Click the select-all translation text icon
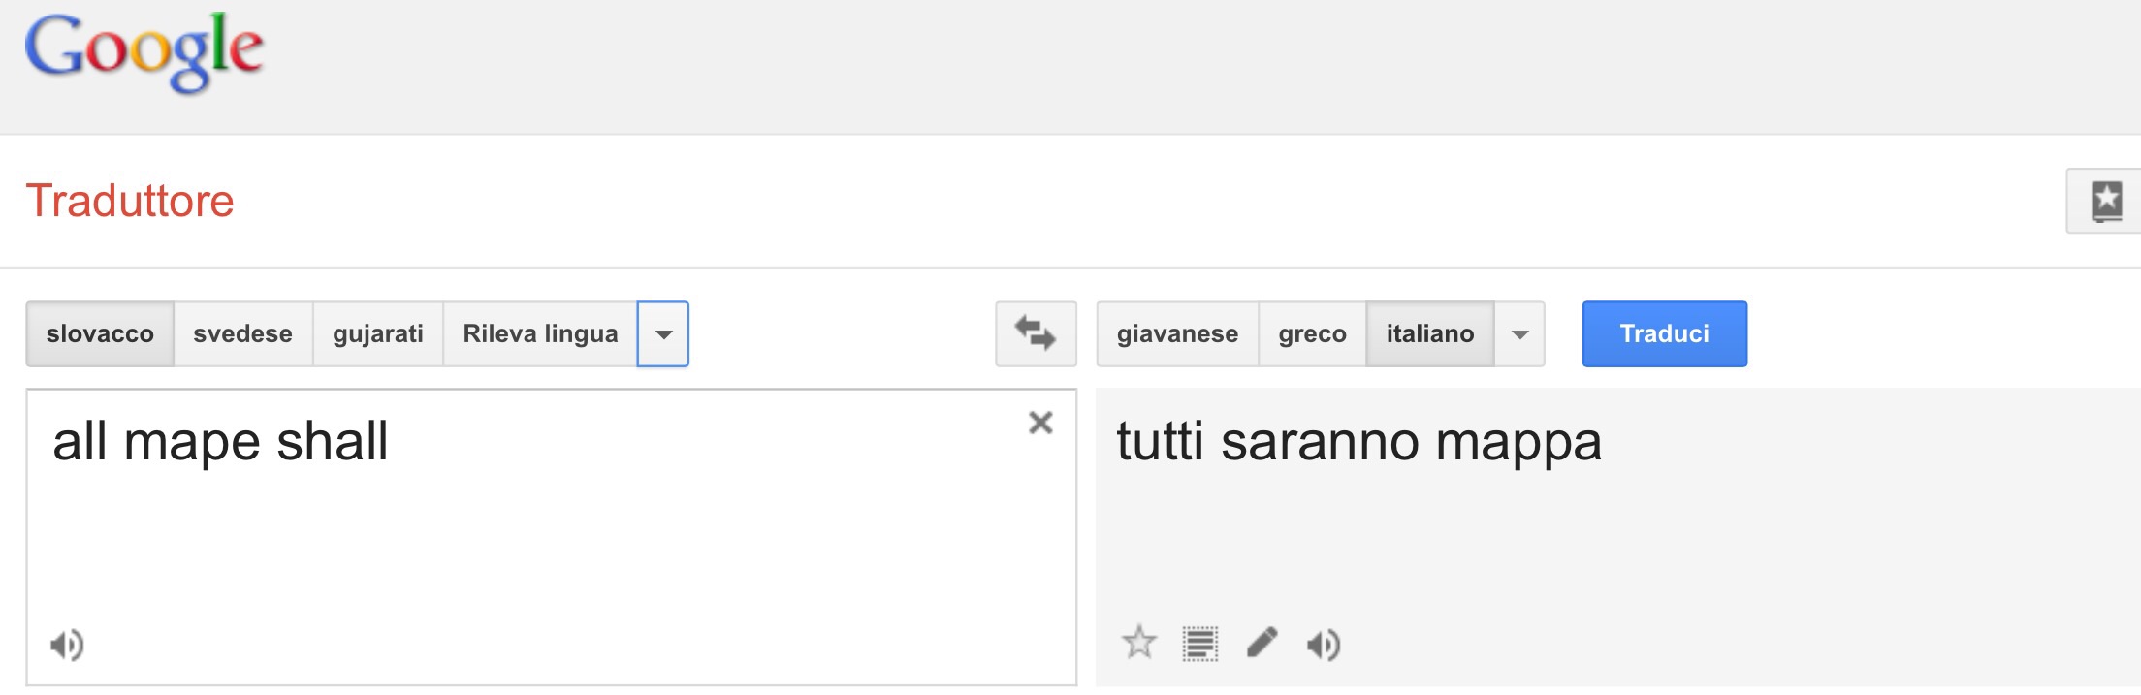Screen dimensions: 2141x695 [1200, 644]
